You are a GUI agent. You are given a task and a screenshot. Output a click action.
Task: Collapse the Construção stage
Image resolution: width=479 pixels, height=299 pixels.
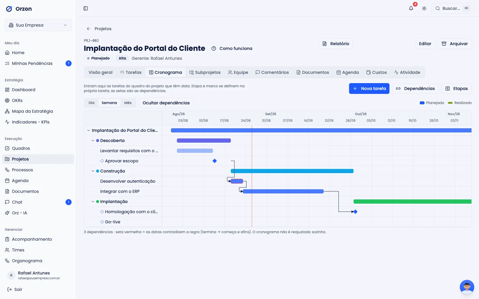point(93,171)
